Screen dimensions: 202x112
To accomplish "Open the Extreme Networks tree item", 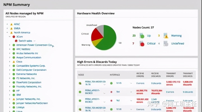I will (26, 74).
